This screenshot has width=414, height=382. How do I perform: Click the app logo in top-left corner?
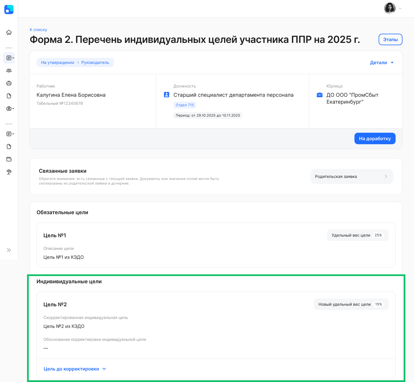[9, 9]
